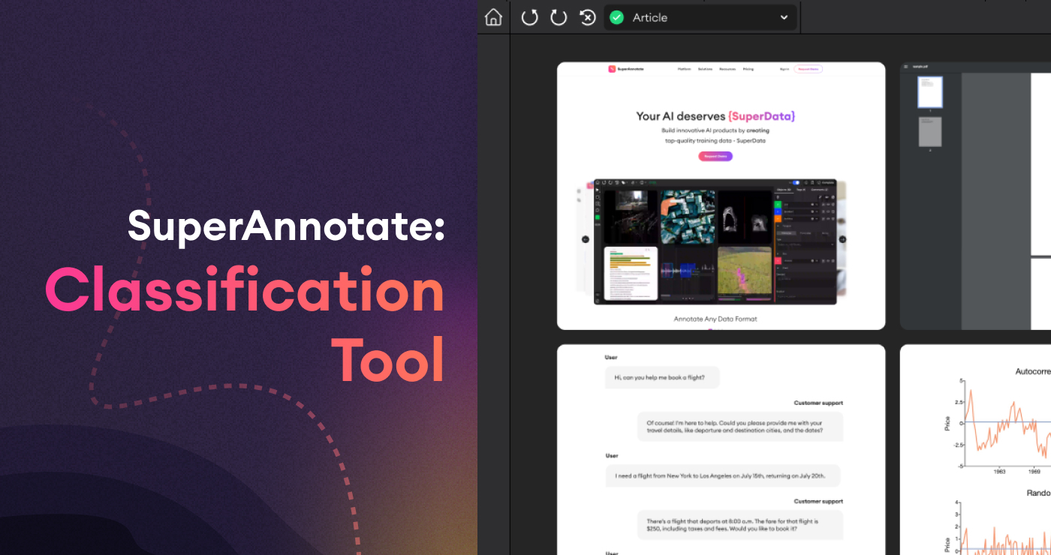
Task: Click the Home icon in the toolbar
Action: 493,17
